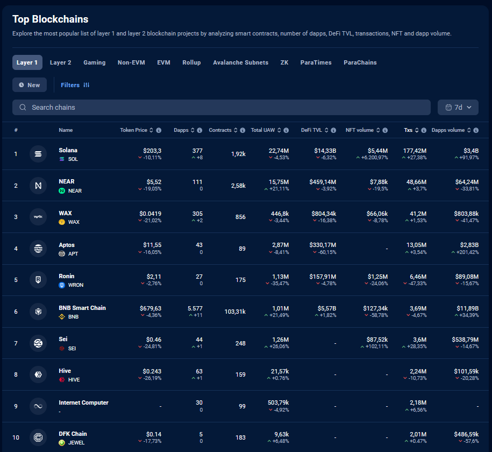The image size is (492, 452).
Task: Show info for Dapps column
Action: [x=199, y=130]
